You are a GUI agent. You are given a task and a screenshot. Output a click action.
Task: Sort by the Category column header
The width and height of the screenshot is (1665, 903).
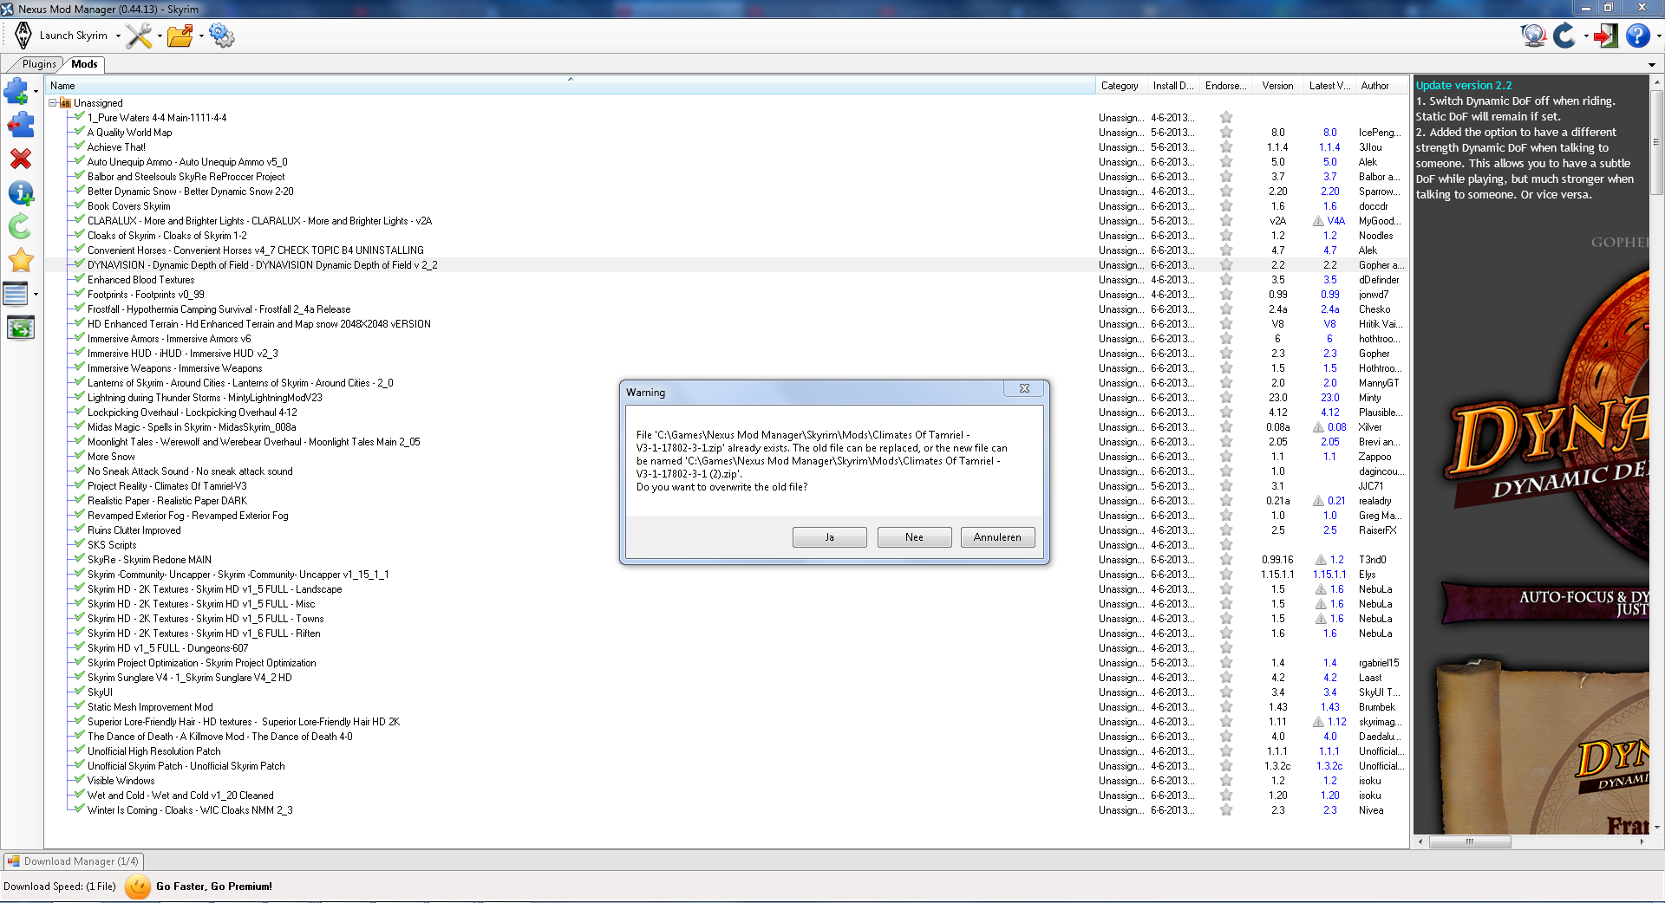[1121, 86]
